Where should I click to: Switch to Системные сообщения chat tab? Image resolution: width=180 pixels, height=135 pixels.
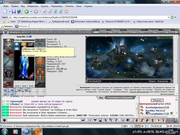(120, 98)
